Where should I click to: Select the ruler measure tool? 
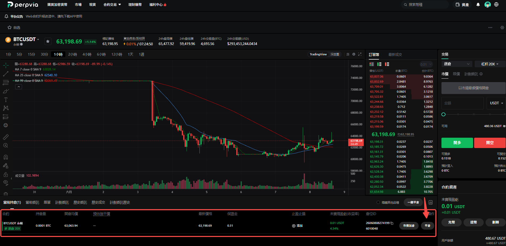6,137
